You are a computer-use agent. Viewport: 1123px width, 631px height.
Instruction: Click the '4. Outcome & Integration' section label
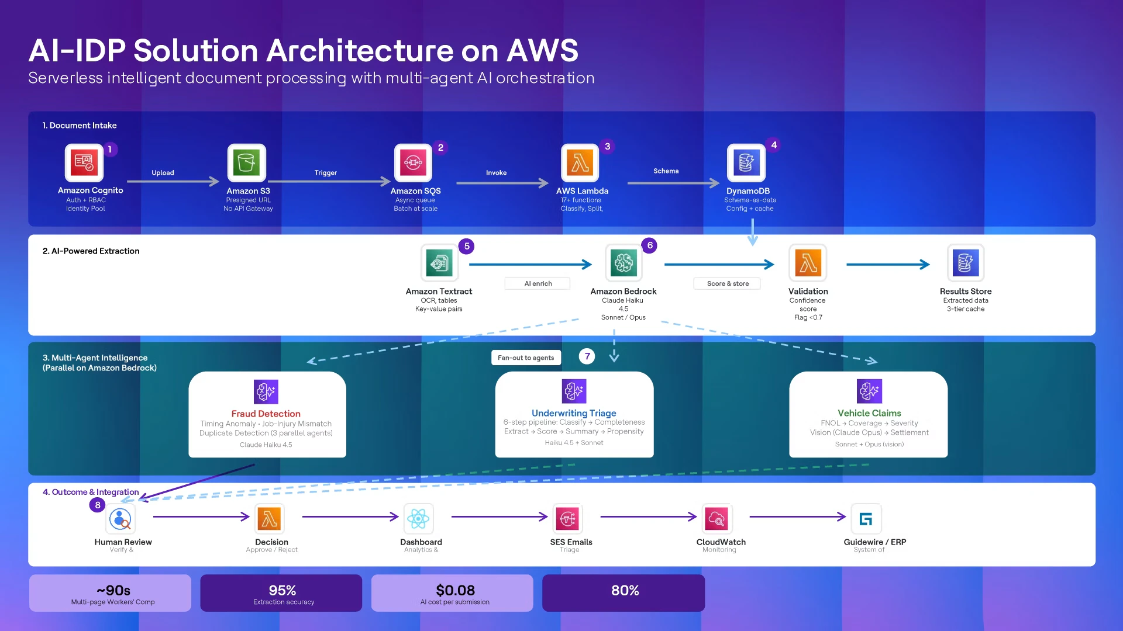pos(91,492)
